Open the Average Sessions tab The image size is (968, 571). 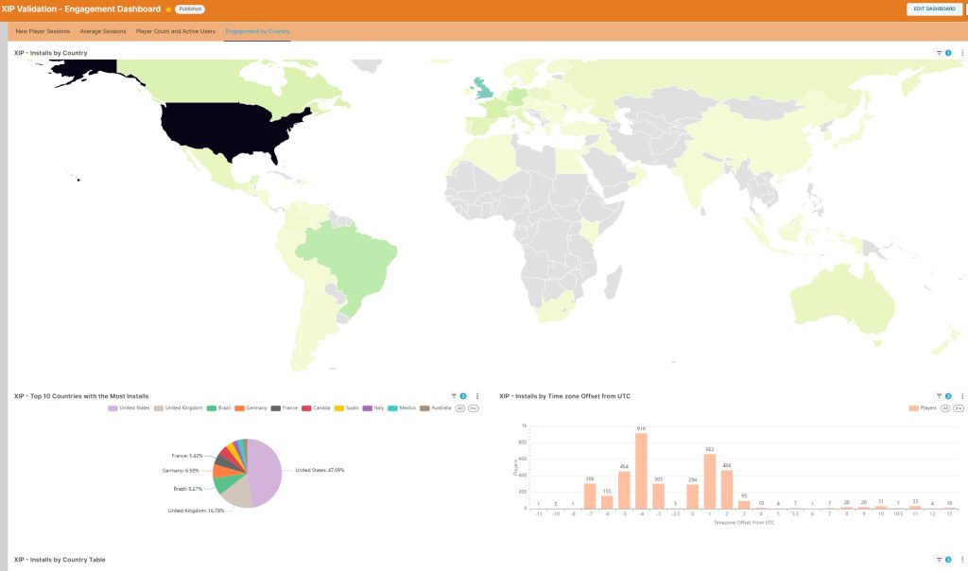103,31
